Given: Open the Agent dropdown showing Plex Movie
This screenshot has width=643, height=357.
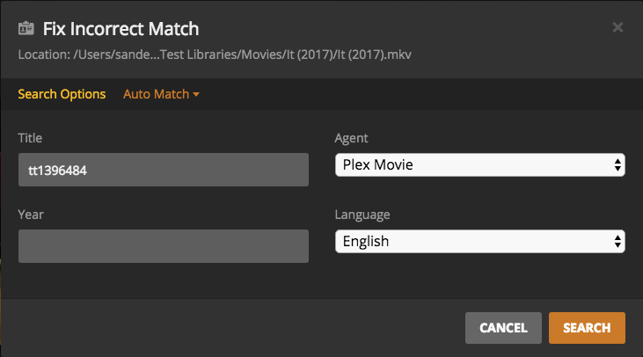Looking at the screenshot, I should pos(479,164).
